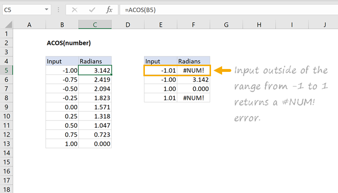Image resolution: width=338 pixels, height=193 pixels.
Task: Select column F header
Action: [194, 25]
